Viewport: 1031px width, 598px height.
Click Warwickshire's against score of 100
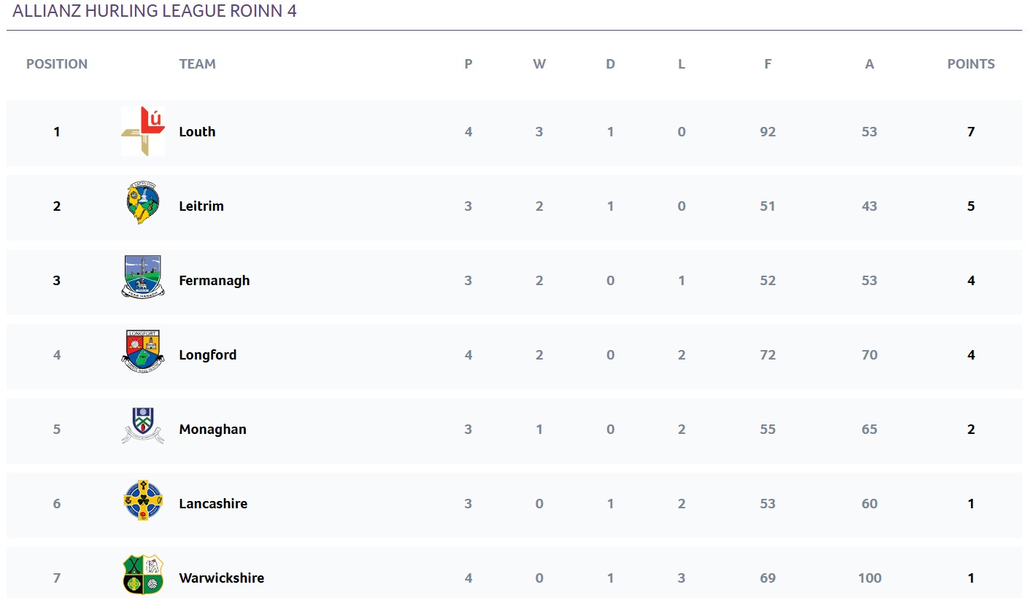tap(870, 578)
